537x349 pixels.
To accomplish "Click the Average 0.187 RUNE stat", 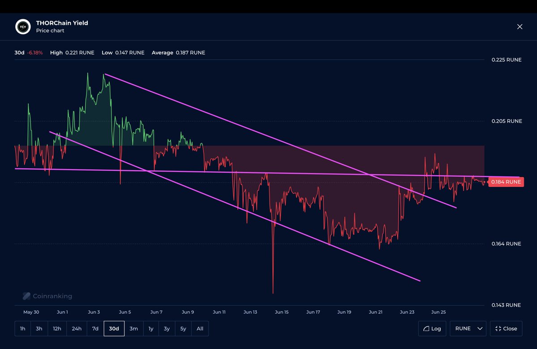I will [179, 53].
